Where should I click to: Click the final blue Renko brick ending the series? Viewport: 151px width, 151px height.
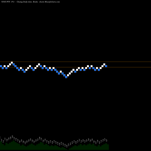click(106, 66)
